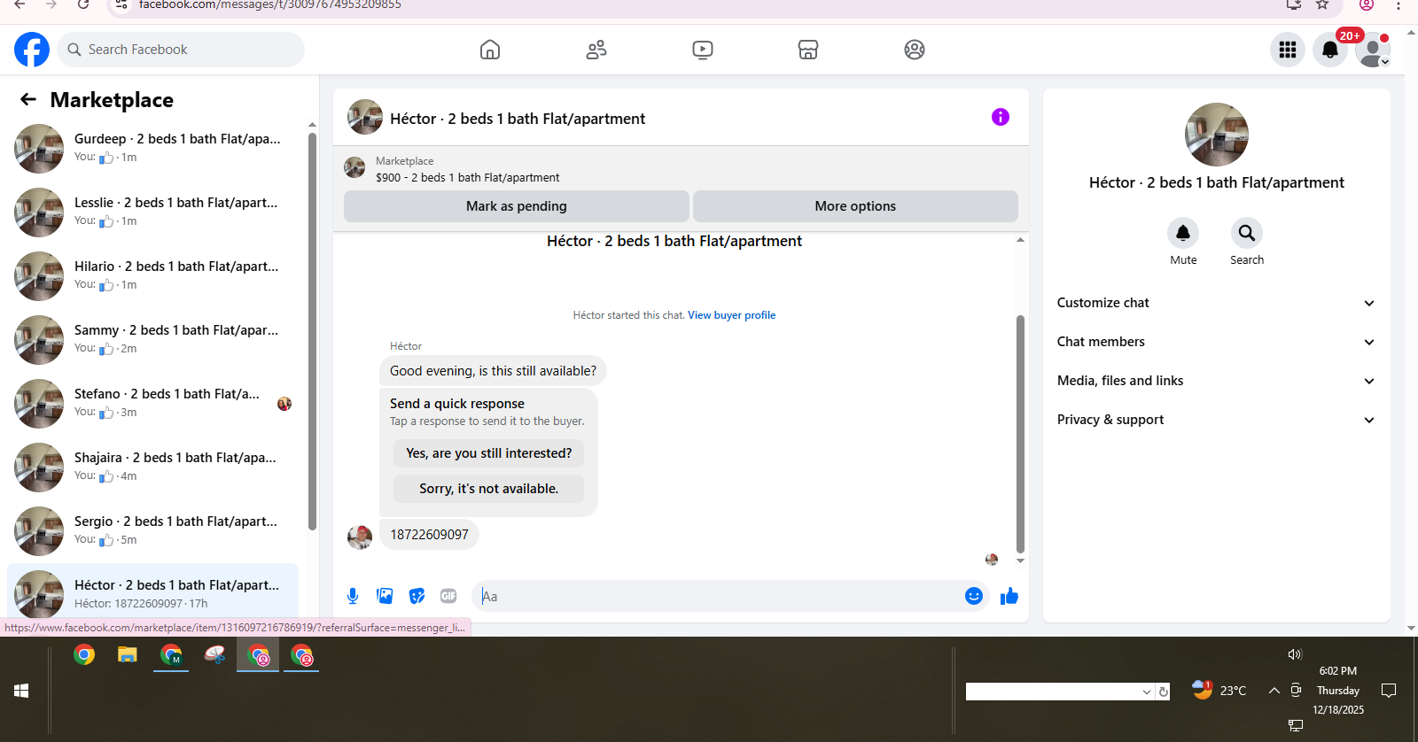This screenshot has width=1418, height=742.
Task: Open the taskbar address dropdown arrow
Action: coord(1147,692)
